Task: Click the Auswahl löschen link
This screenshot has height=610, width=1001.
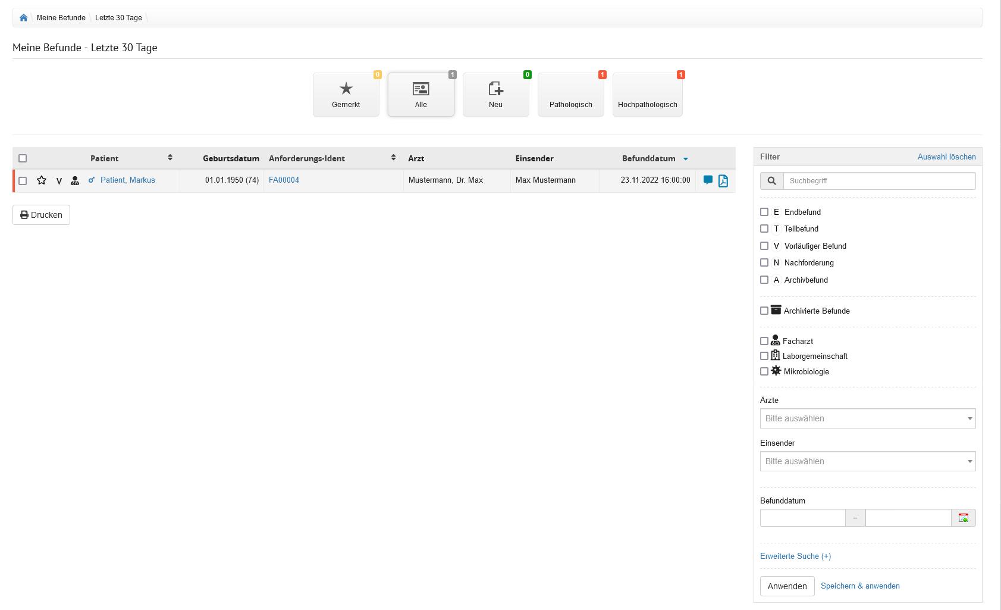Action: 946,157
